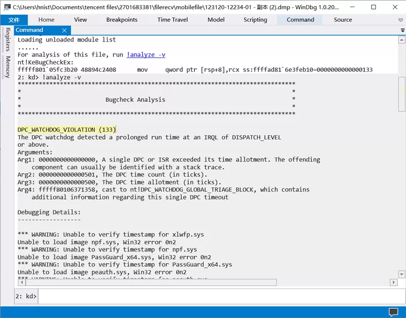
Task: Open the View ribbon tab
Action: pyautogui.click(x=80, y=20)
